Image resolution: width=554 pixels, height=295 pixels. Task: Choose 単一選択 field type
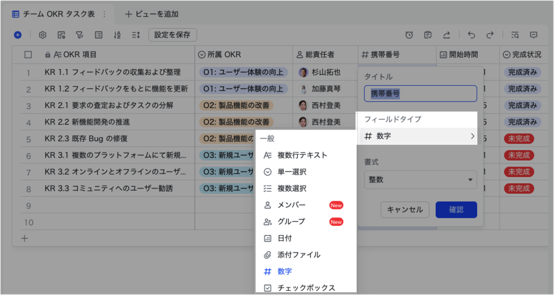[306, 172]
